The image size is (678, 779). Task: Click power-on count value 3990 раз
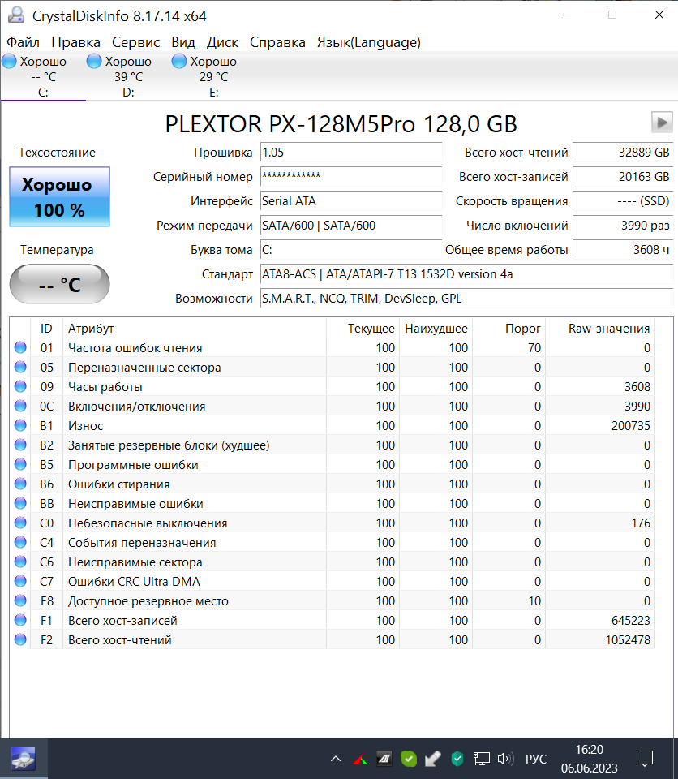pos(623,225)
